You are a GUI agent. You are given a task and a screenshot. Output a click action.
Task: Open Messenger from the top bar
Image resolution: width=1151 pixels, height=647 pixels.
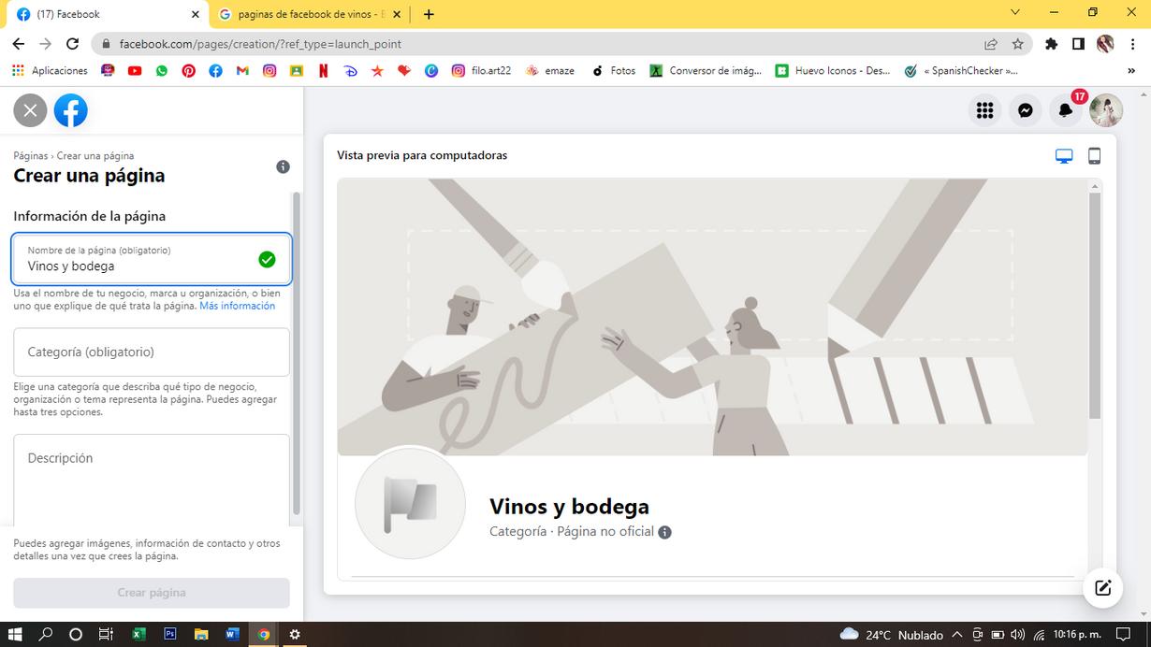pyautogui.click(x=1026, y=110)
